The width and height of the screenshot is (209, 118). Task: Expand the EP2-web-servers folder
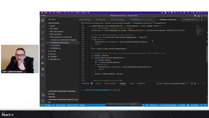pyautogui.click(x=63, y=31)
